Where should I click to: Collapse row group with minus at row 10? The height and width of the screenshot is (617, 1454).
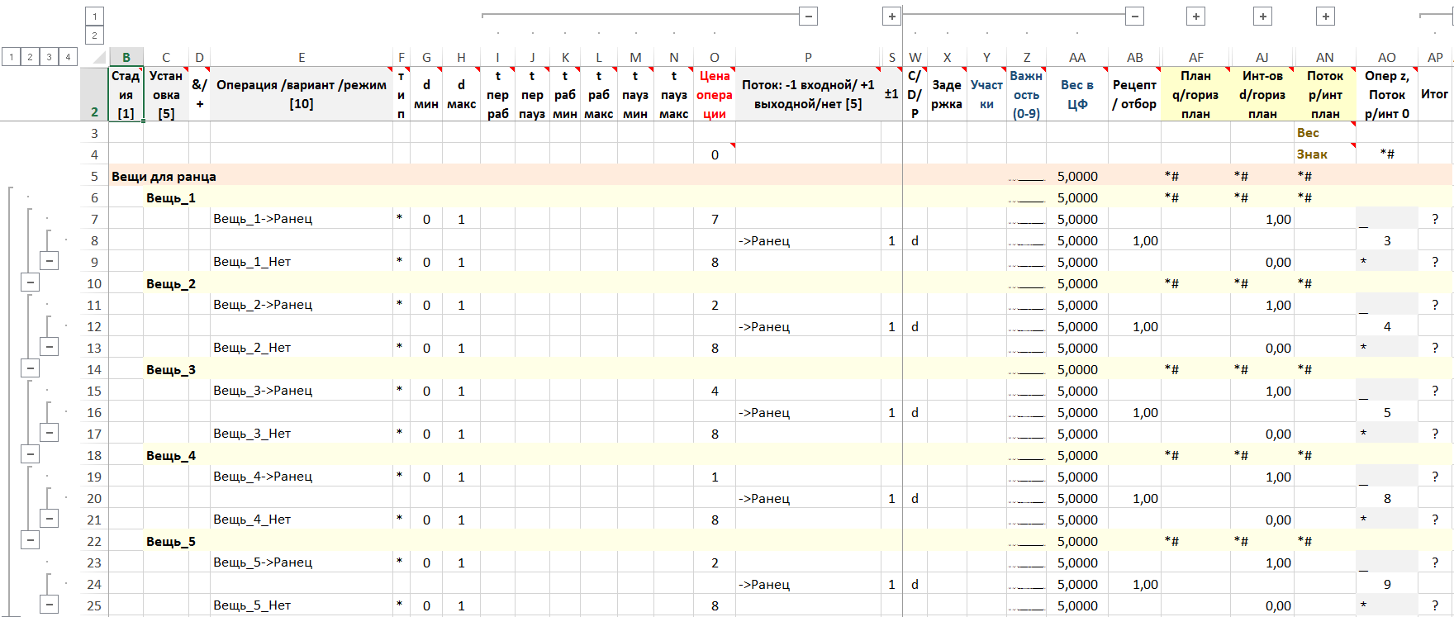[x=31, y=282]
